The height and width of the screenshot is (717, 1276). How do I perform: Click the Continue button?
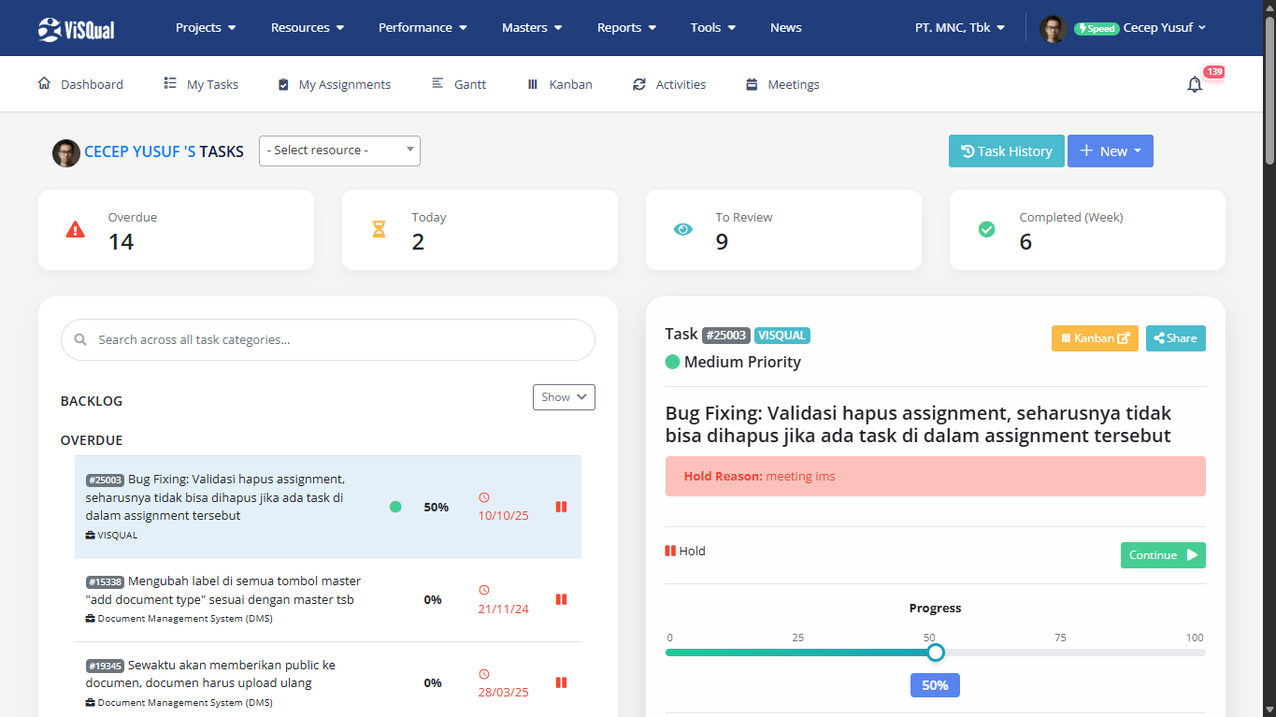(1163, 555)
